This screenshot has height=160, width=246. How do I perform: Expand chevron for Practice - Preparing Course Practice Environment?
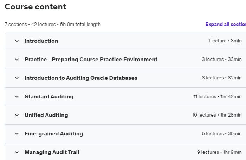click(17, 60)
